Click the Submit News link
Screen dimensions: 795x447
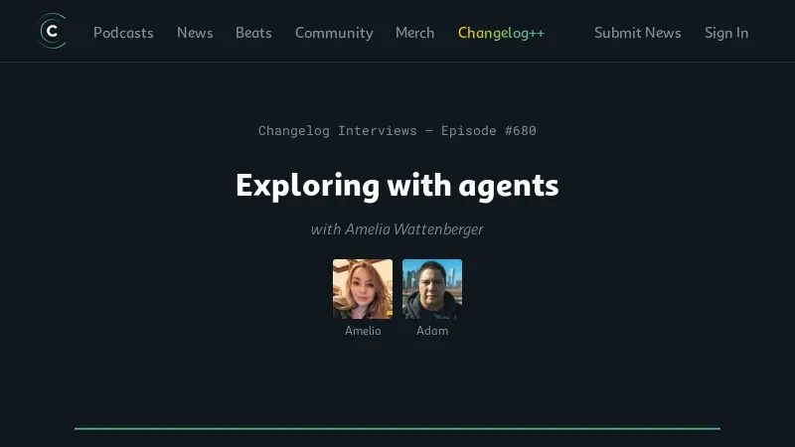637,33
